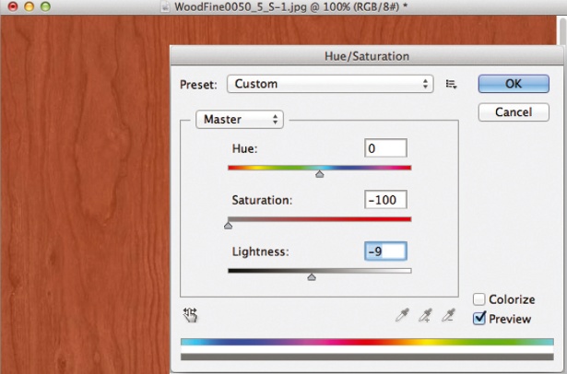Click the upper rainbow color bar

pyautogui.click(x=367, y=342)
